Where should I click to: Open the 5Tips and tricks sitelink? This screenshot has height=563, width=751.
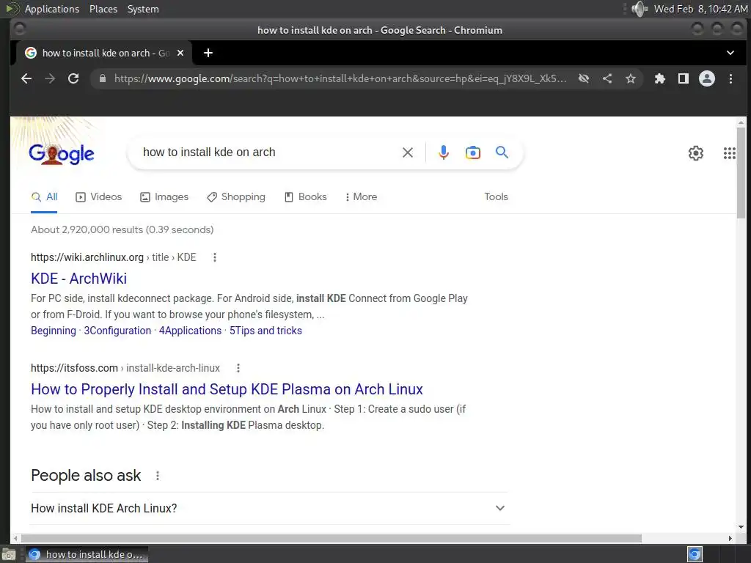(265, 331)
